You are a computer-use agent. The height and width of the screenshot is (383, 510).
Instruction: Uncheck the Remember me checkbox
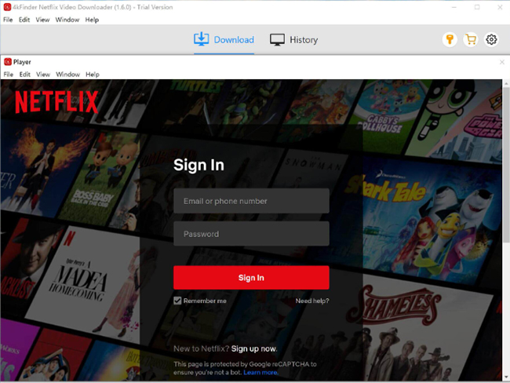177,301
